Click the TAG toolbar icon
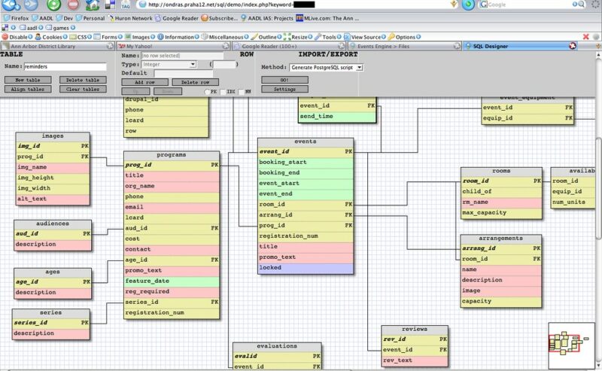The width and height of the screenshot is (602, 371). pyautogui.click(x=126, y=5)
